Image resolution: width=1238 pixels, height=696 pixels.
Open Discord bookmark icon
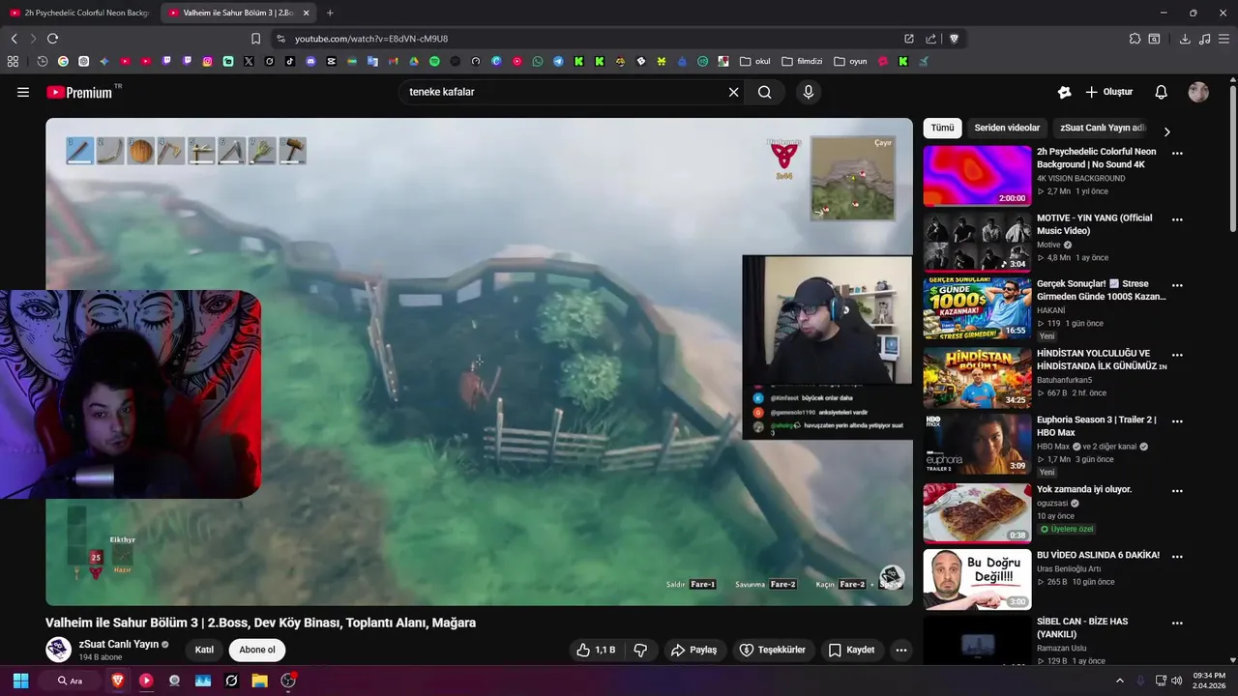point(310,61)
